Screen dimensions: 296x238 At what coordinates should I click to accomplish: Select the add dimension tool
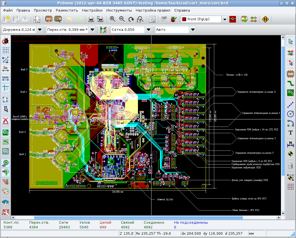pos(290,144)
